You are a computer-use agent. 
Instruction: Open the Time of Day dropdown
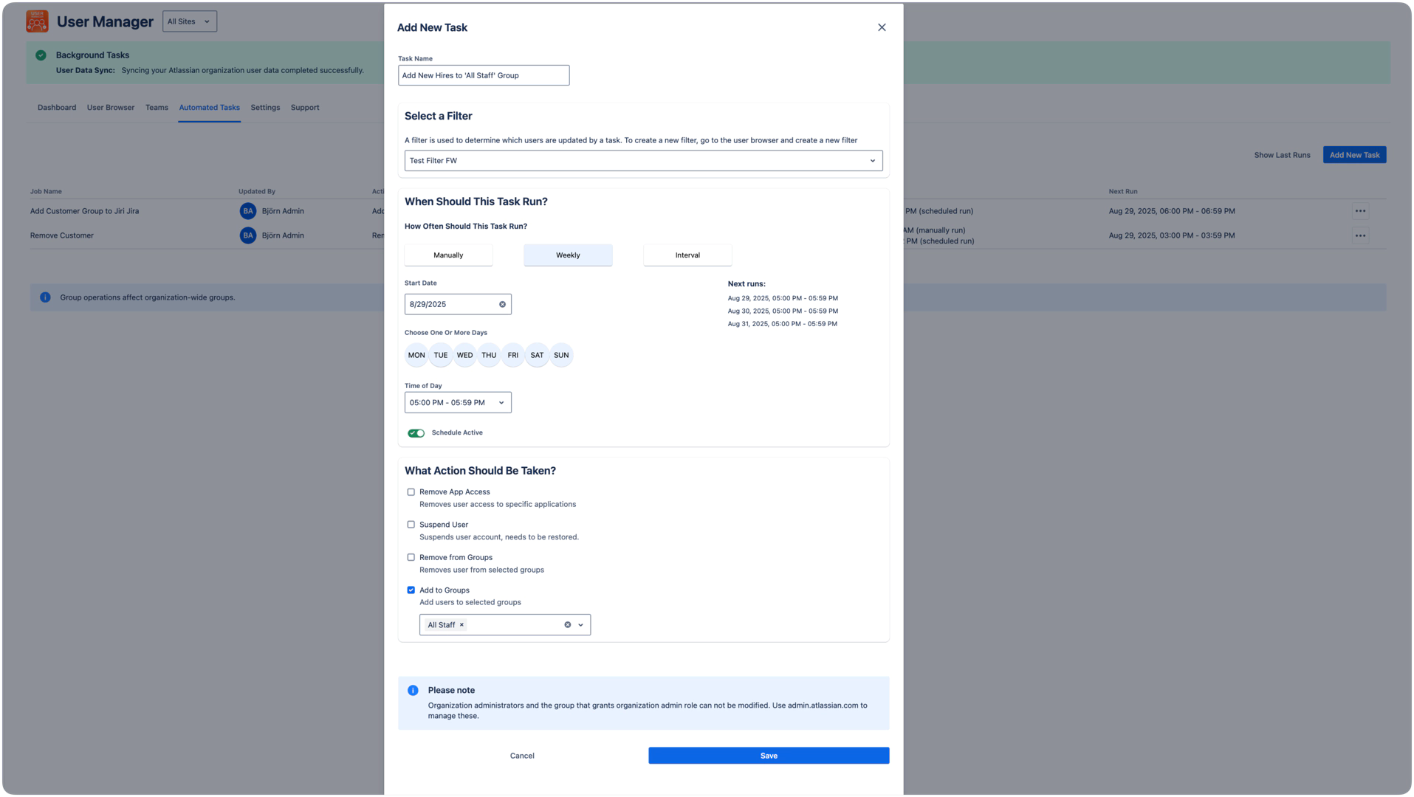coord(457,402)
